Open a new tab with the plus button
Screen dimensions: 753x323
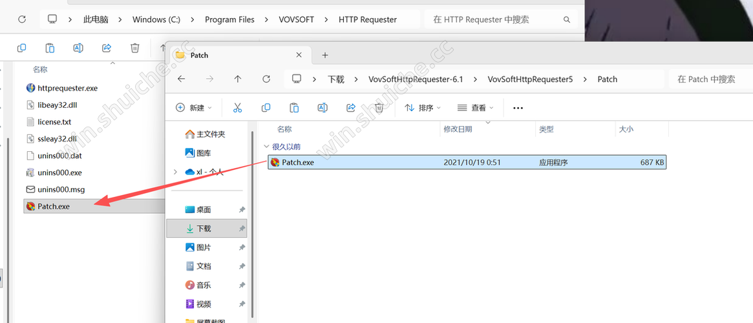point(325,55)
